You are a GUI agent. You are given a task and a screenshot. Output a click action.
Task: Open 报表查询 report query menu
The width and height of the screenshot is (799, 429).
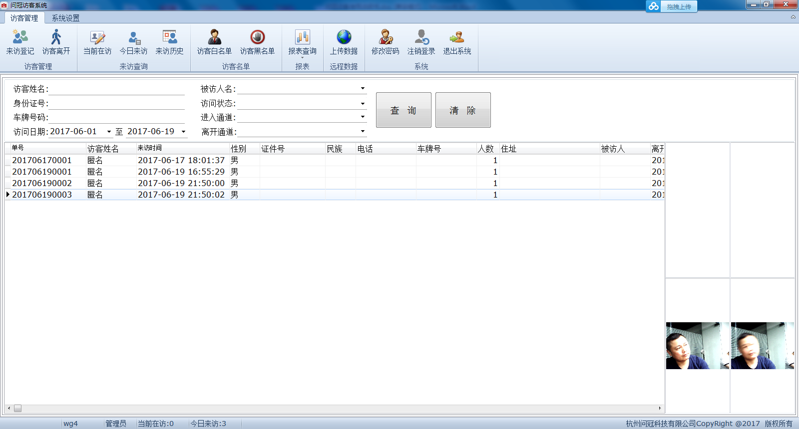[302, 42]
